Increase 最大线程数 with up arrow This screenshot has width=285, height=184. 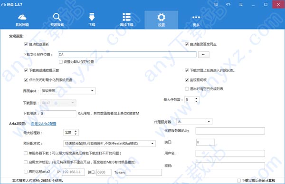[76, 131]
